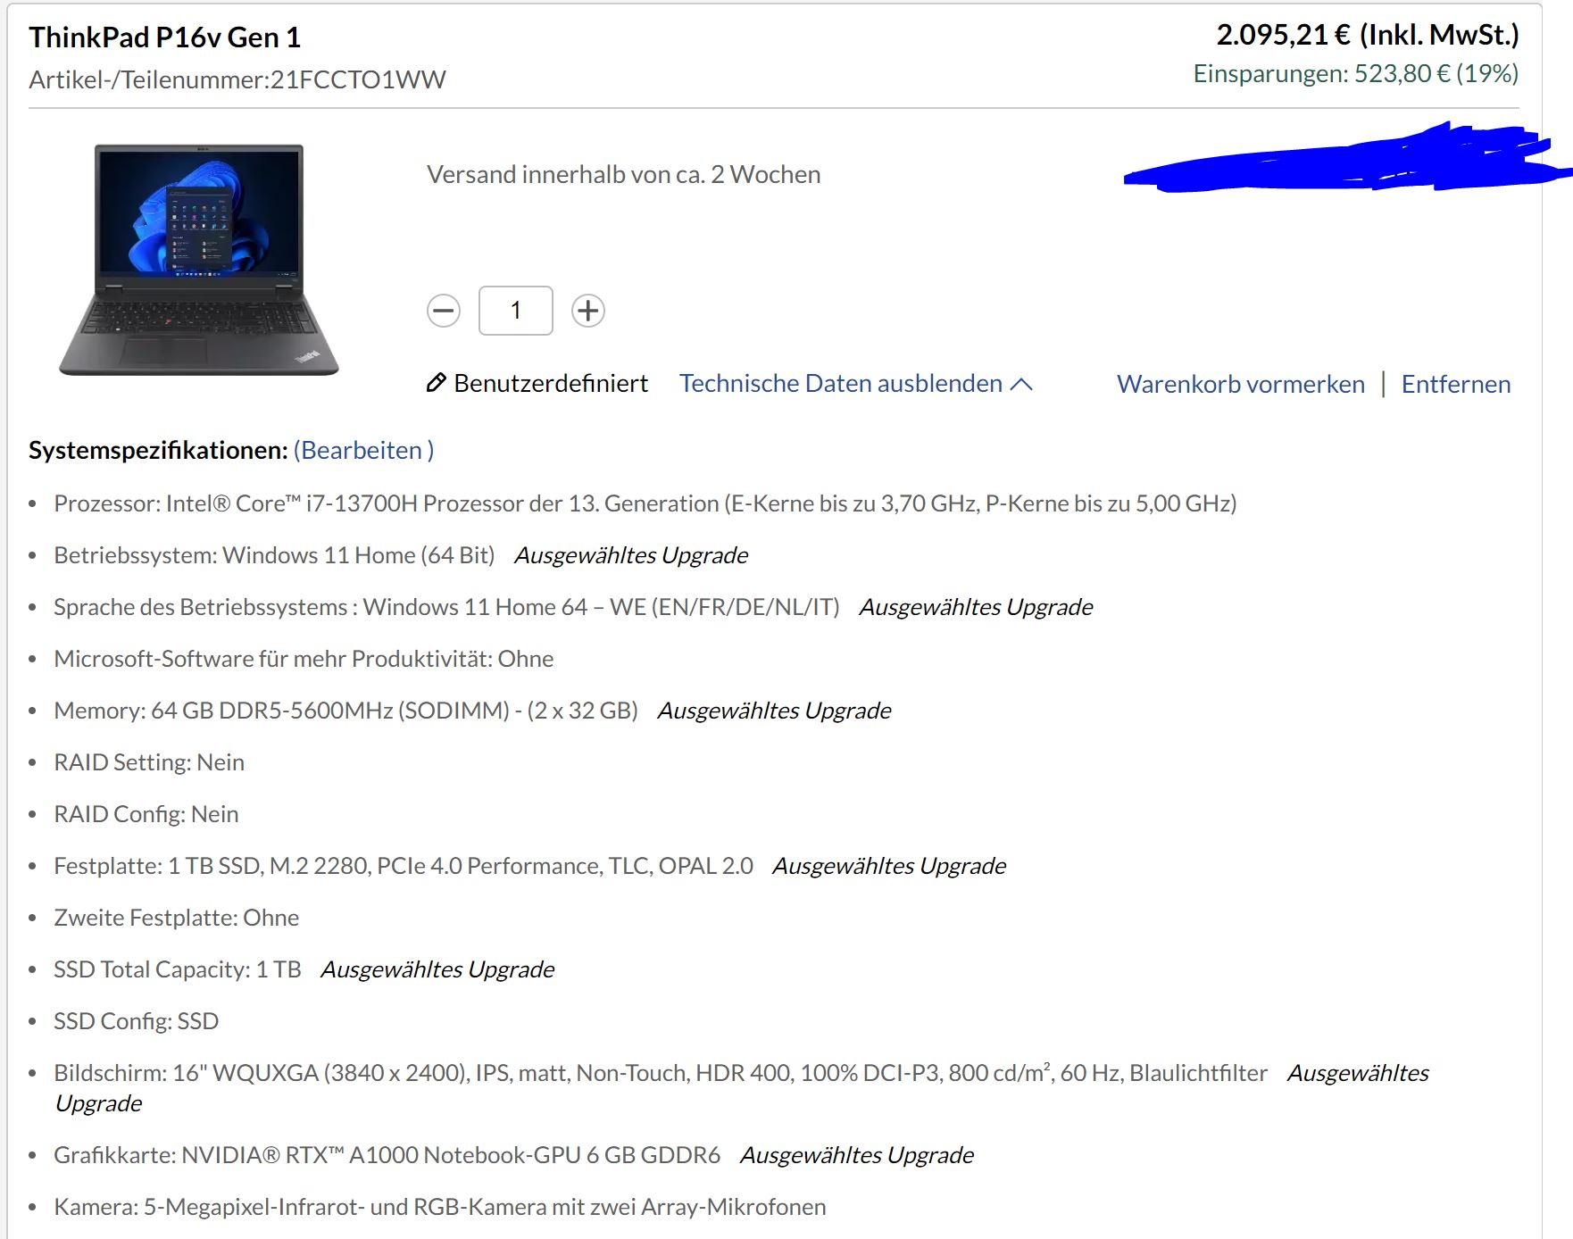Remove item via Entfernen link
Image resolution: width=1573 pixels, height=1239 pixels.
[1456, 384]
